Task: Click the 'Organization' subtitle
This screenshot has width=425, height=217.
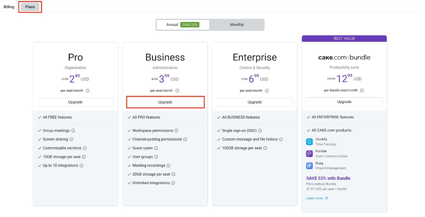Action: [75, 68]
